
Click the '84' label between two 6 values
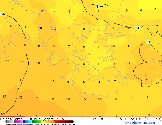coord(137,28)
